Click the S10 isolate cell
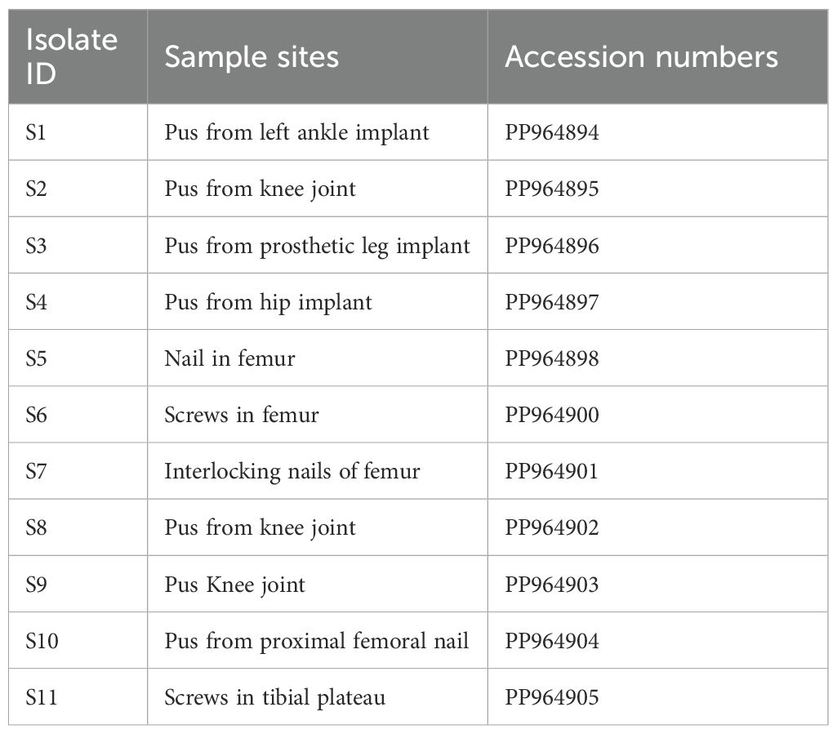This screenshot has width=837, height=734. (78, 641)
